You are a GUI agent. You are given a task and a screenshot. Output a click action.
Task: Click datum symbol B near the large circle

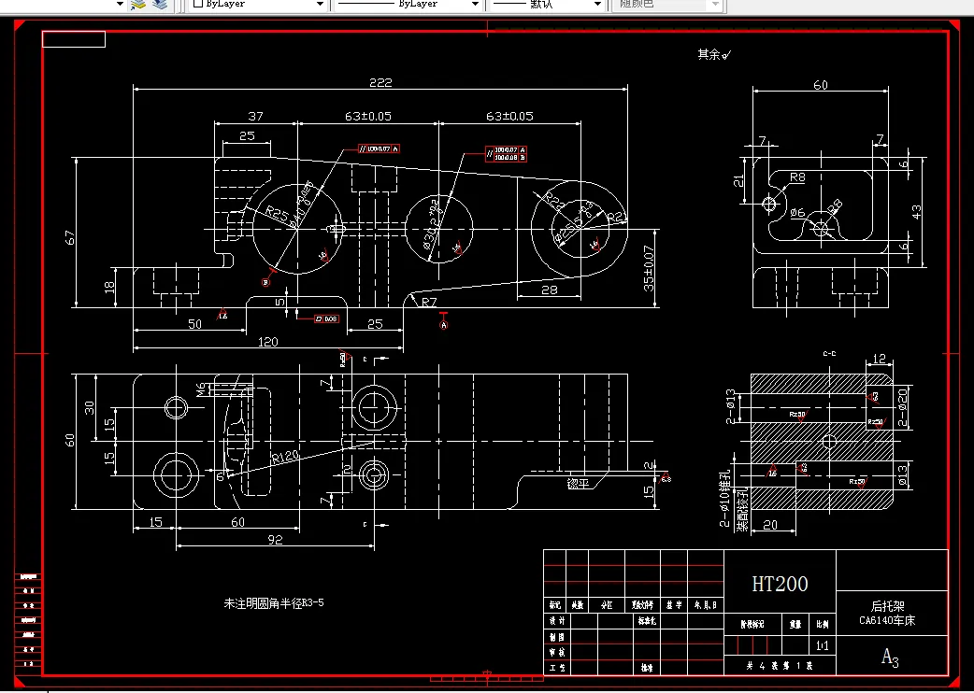click(x=265, y=282)
